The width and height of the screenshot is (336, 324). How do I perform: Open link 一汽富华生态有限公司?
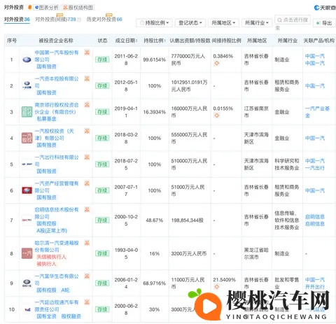(x=57, y=280)
